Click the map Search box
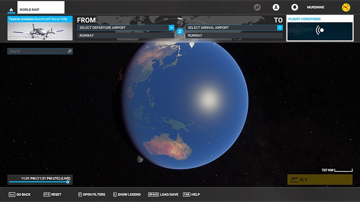Image resolution: width=360 pixels, height=202 pixels. click(40, 52)
